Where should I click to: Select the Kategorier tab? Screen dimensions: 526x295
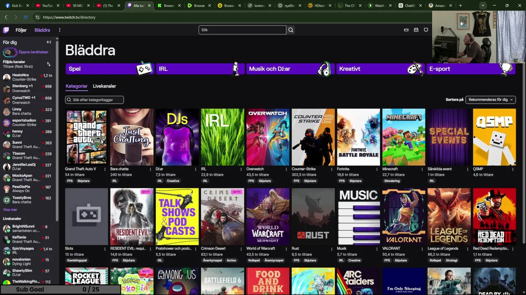(76, 86)
